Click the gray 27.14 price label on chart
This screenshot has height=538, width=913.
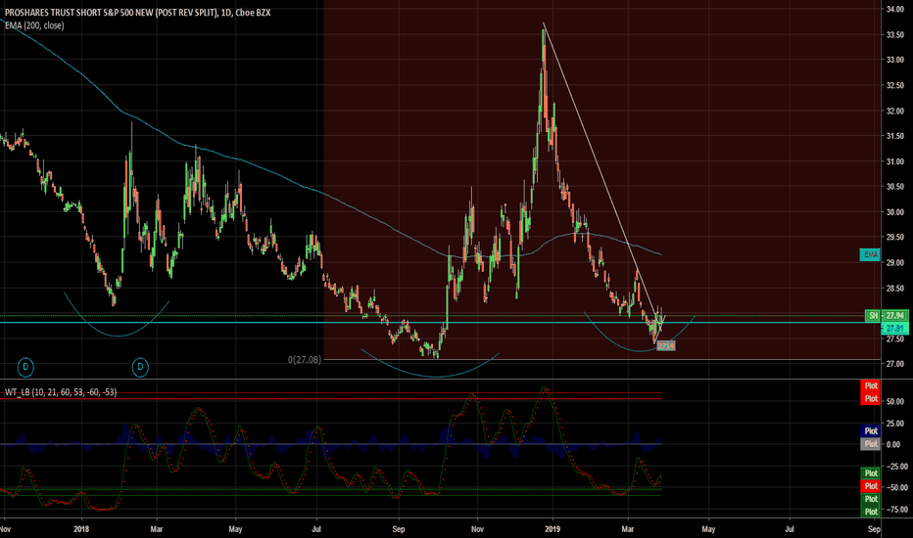pyautogui.click(x=665, y=346)
